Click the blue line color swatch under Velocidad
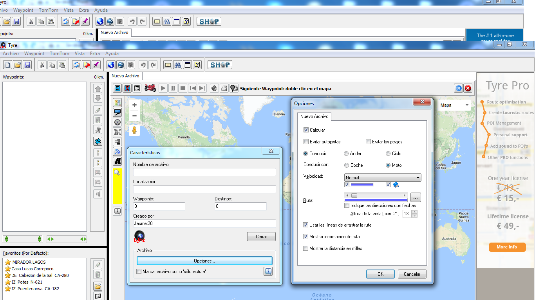Image resolution: width=535 pixels, height=300 pixels. pyautogui.click(x=362, y=185)
